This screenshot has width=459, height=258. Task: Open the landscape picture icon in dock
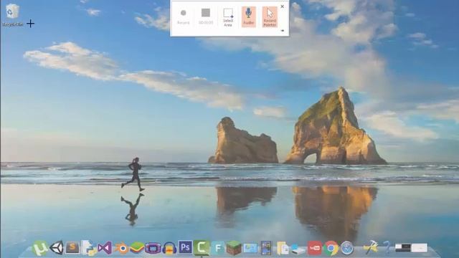250,248
